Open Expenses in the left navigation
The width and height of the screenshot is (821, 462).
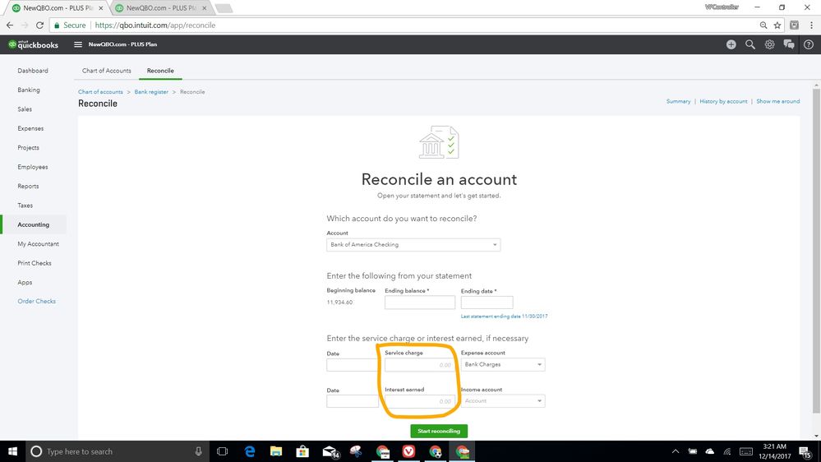tap(30, 128)
